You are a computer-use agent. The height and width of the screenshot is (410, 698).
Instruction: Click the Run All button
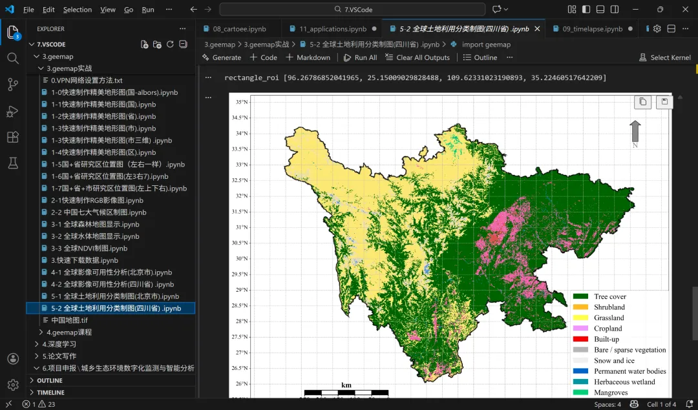[360, 57]
